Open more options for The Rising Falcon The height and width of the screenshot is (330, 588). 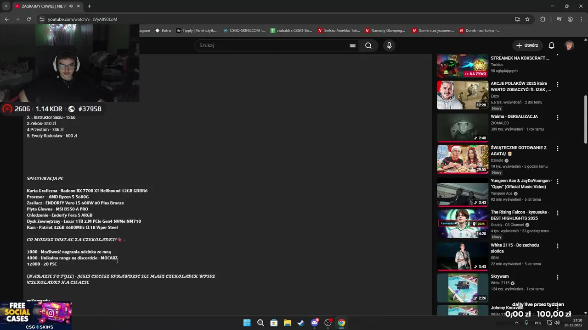point(558,213)
